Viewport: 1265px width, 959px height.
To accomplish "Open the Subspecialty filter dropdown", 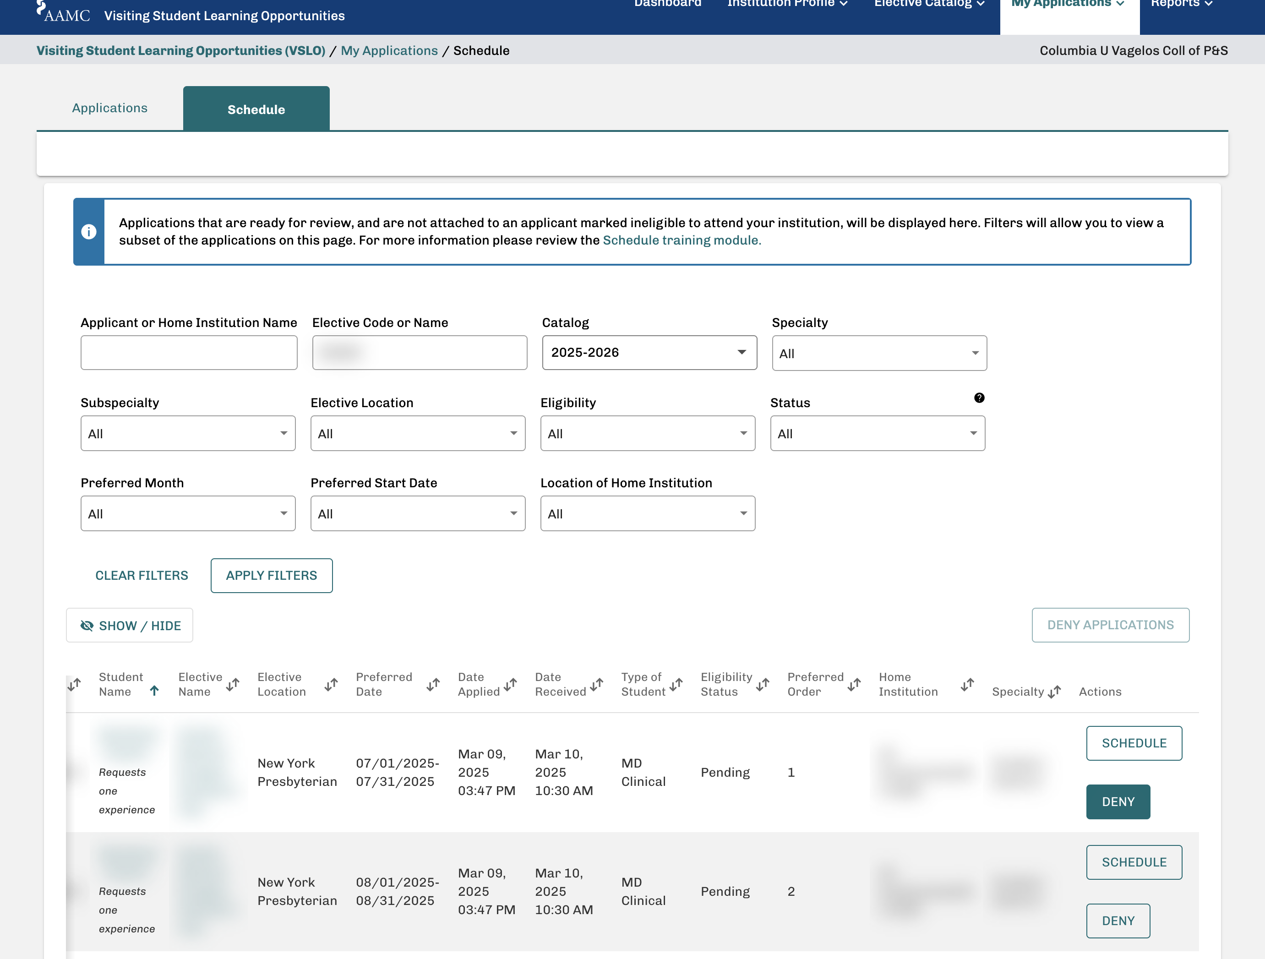I will tap(188, 433).
